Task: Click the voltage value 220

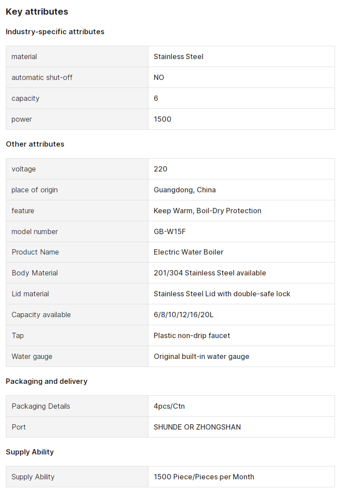Action: point(160,169)
